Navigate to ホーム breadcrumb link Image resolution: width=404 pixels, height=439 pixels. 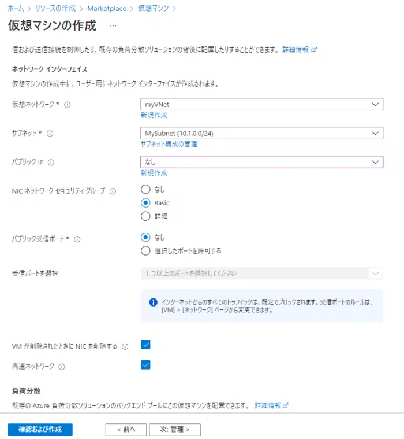[16, 9]
